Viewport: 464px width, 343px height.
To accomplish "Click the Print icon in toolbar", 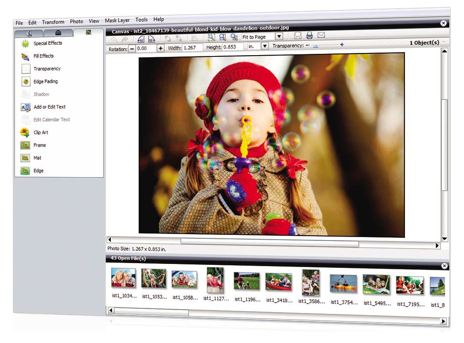I will click(x=309, y=36).
